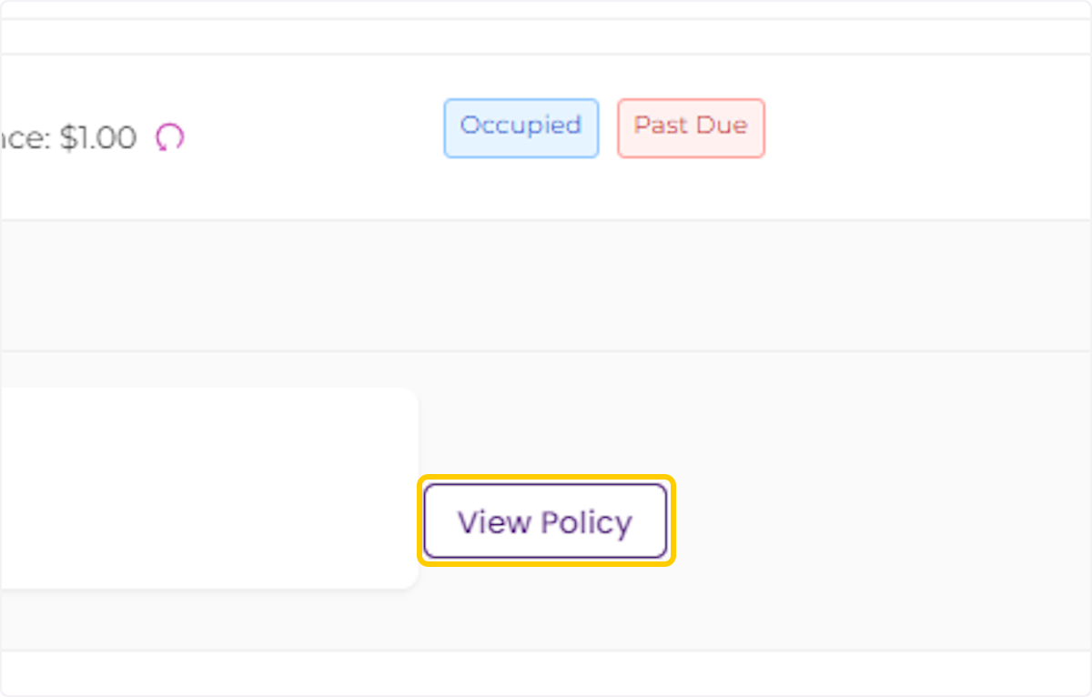Select the circular sync arrow beside $1.00
Viewport: 1092px width, 697px height.
coord(168,137)
